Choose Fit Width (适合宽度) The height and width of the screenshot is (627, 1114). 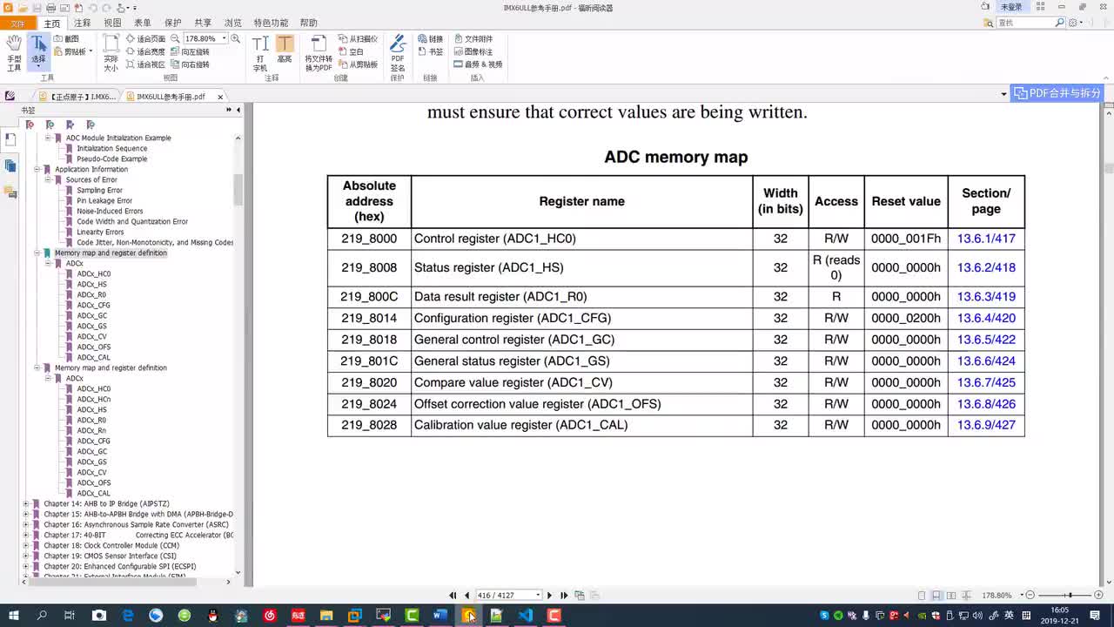tap(145, 51)
